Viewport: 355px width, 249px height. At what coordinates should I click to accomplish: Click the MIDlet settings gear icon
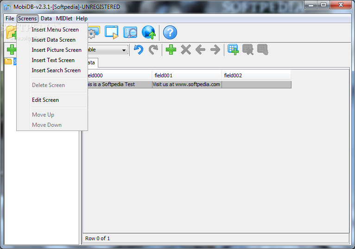point(94,32)
